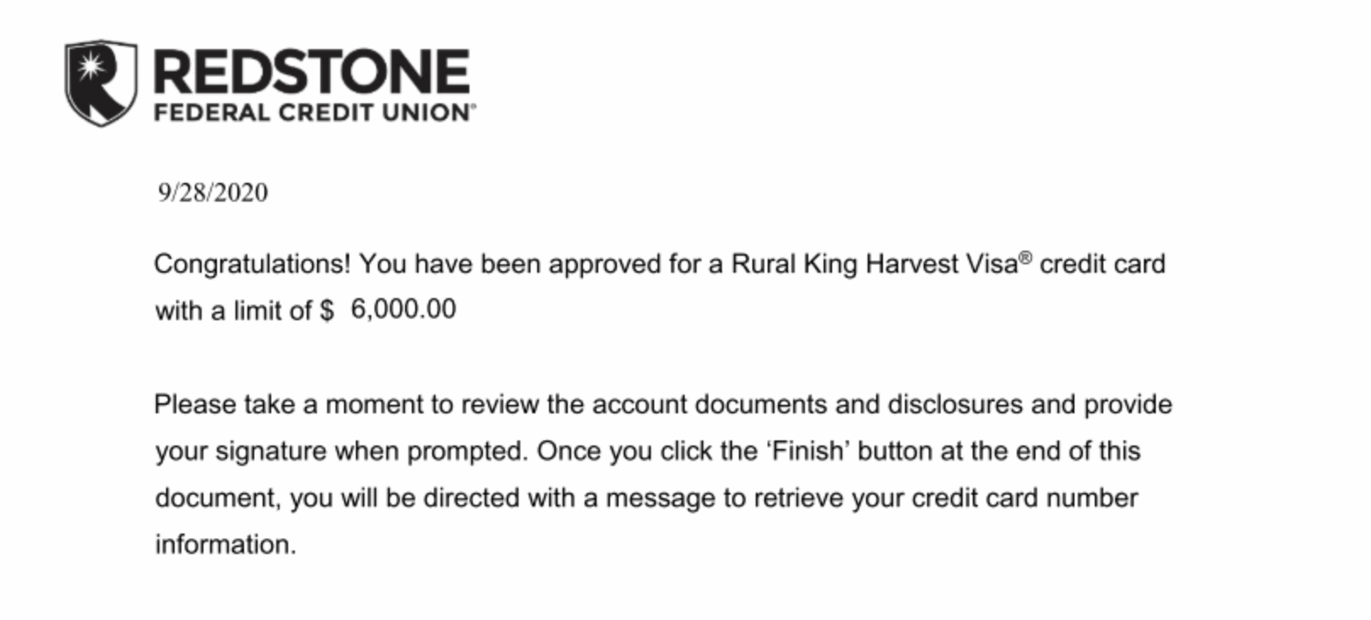
Task: Click the 6,000.00 credit limit amount
Action: [403, 309]
